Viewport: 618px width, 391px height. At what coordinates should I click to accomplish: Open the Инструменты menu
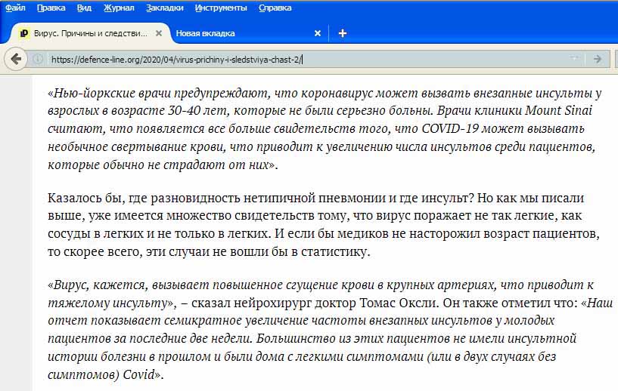point(221,8)
